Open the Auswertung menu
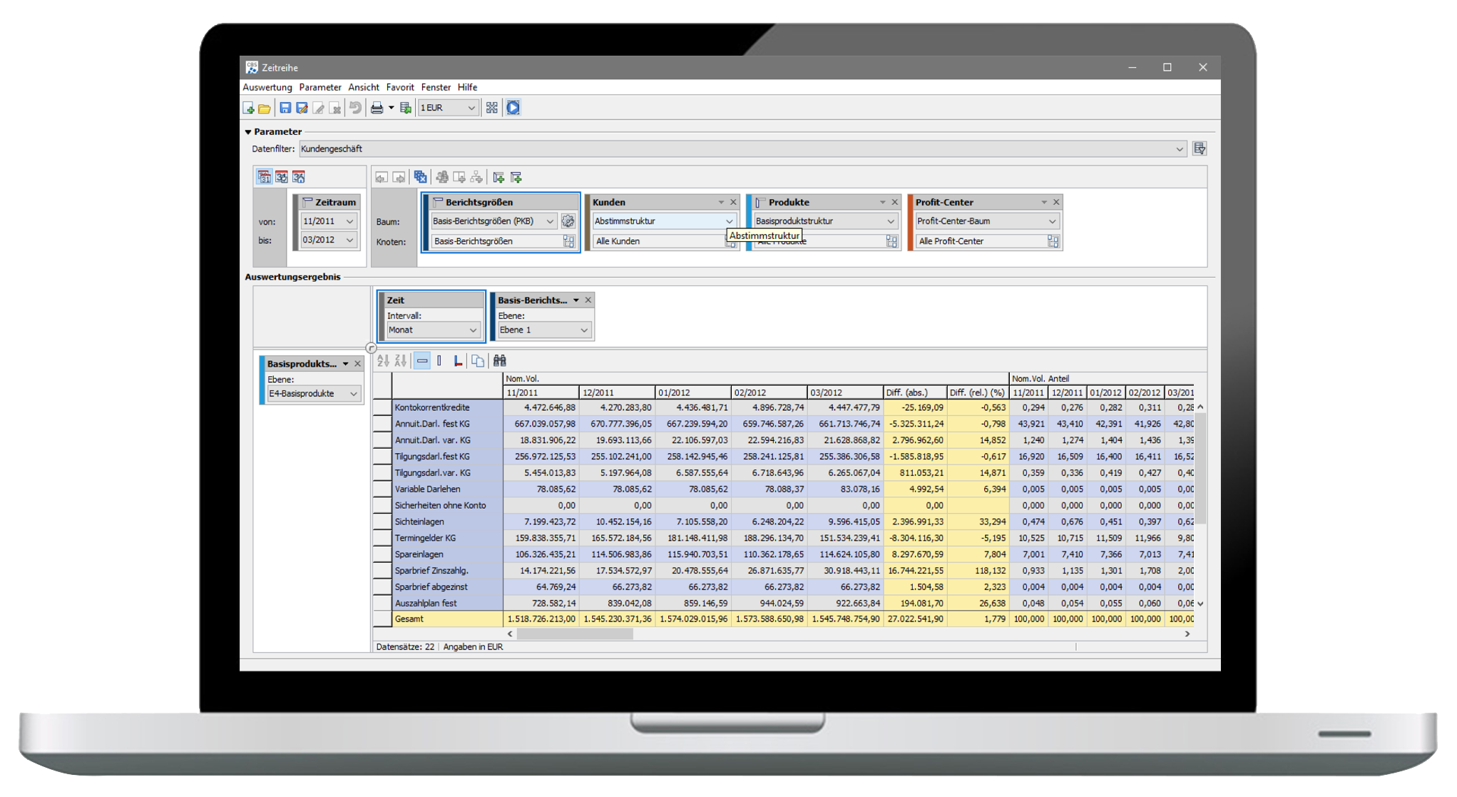1457x797 pixels. coord(267,87)
